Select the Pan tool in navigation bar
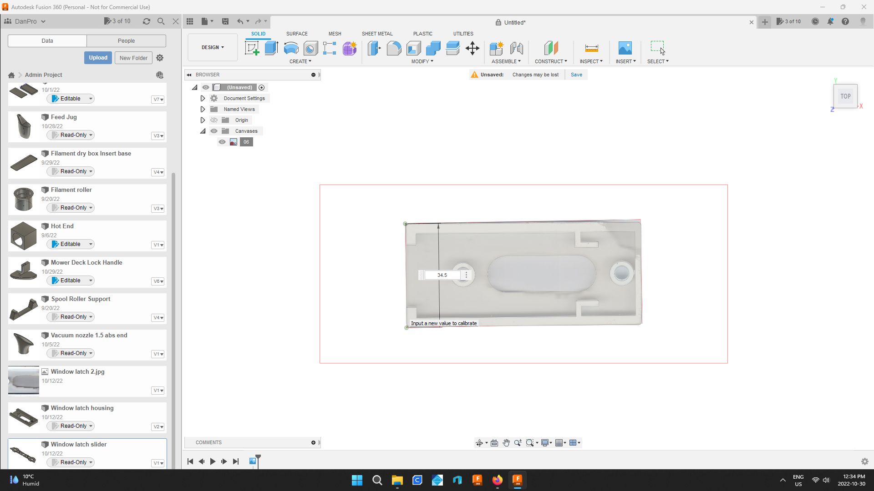Image resolution: width=874 pixels, height=491 pixels. [x=506, y=442]
